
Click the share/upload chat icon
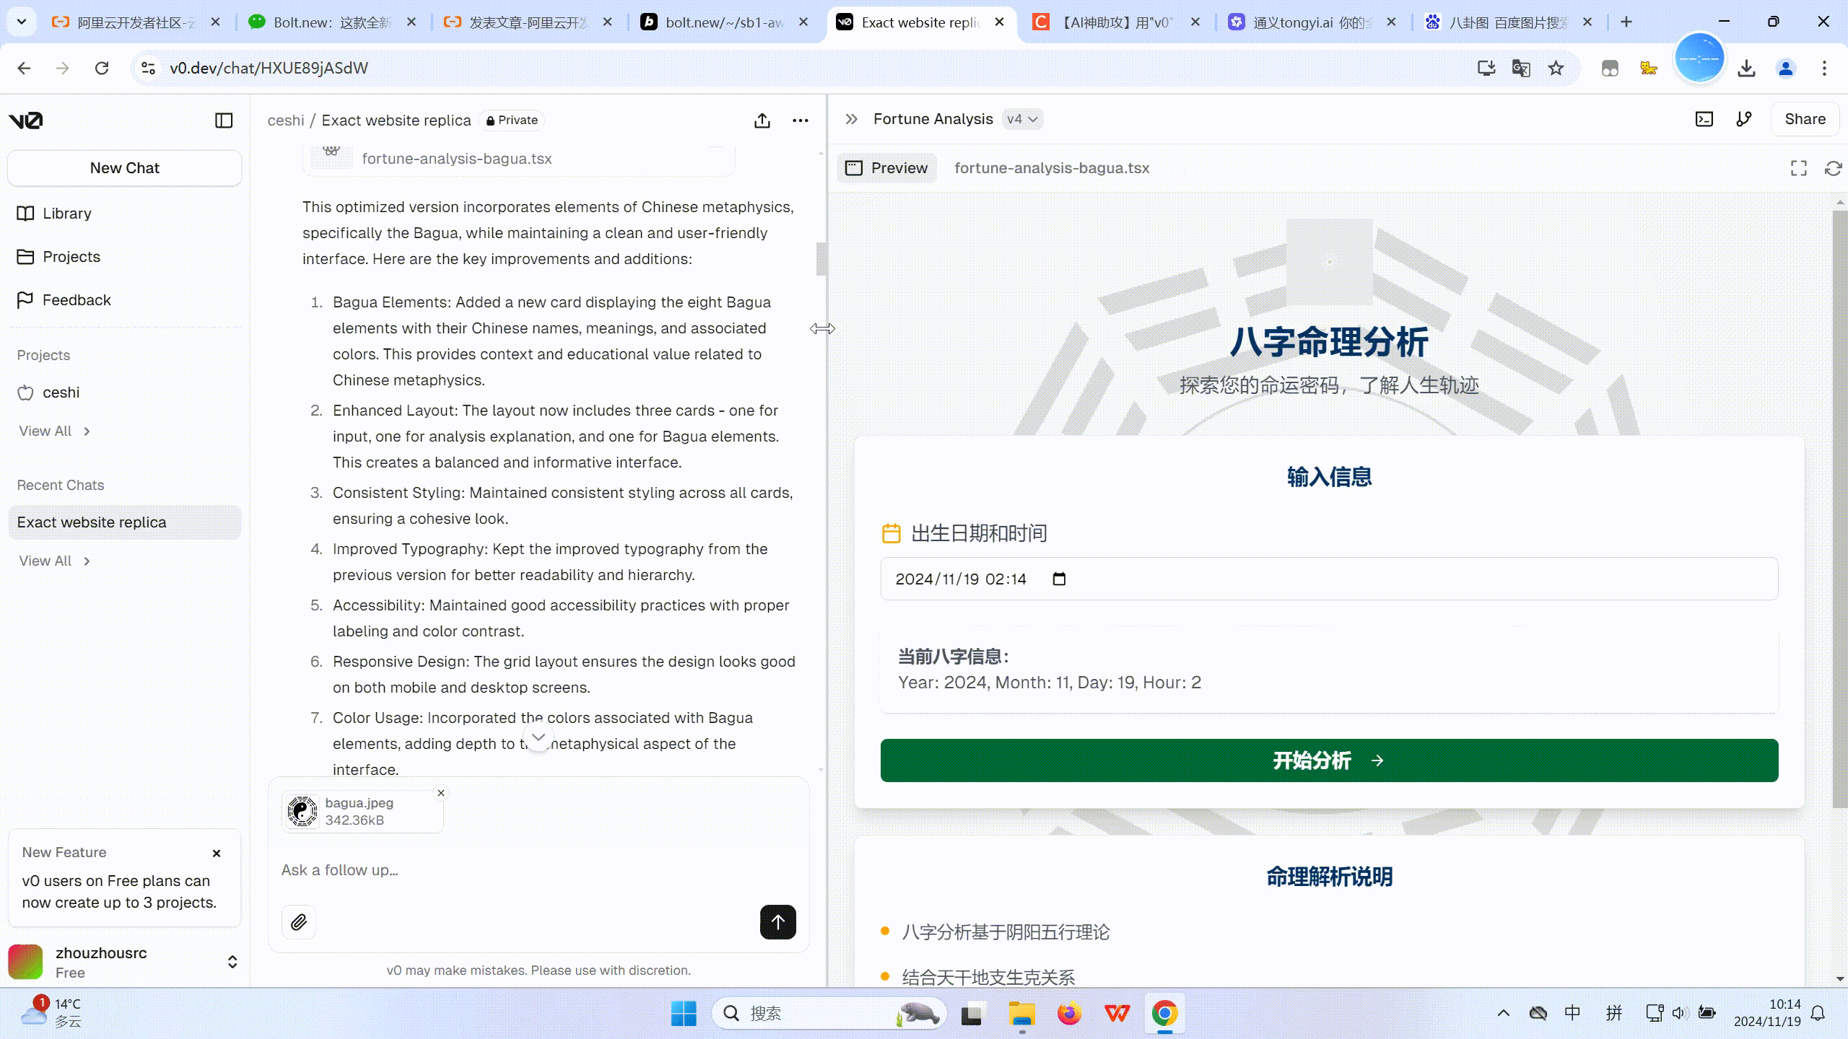[762, 120]
